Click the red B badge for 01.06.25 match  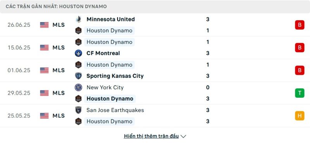pyautogui.click(x=300, y=71)
